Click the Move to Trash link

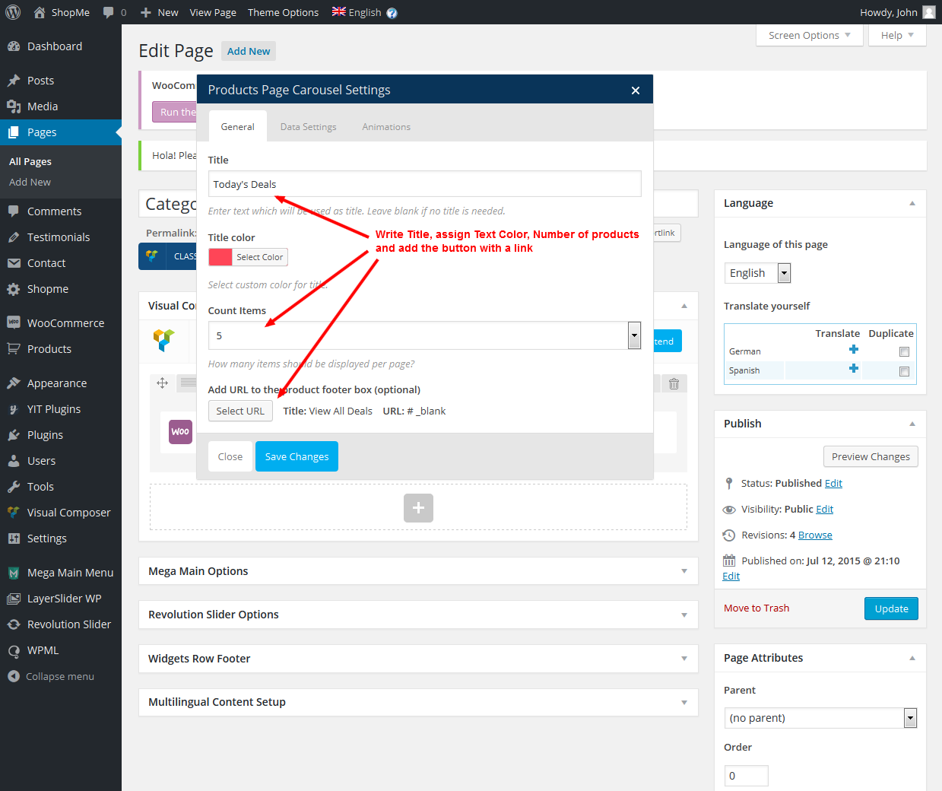(756, 608)
